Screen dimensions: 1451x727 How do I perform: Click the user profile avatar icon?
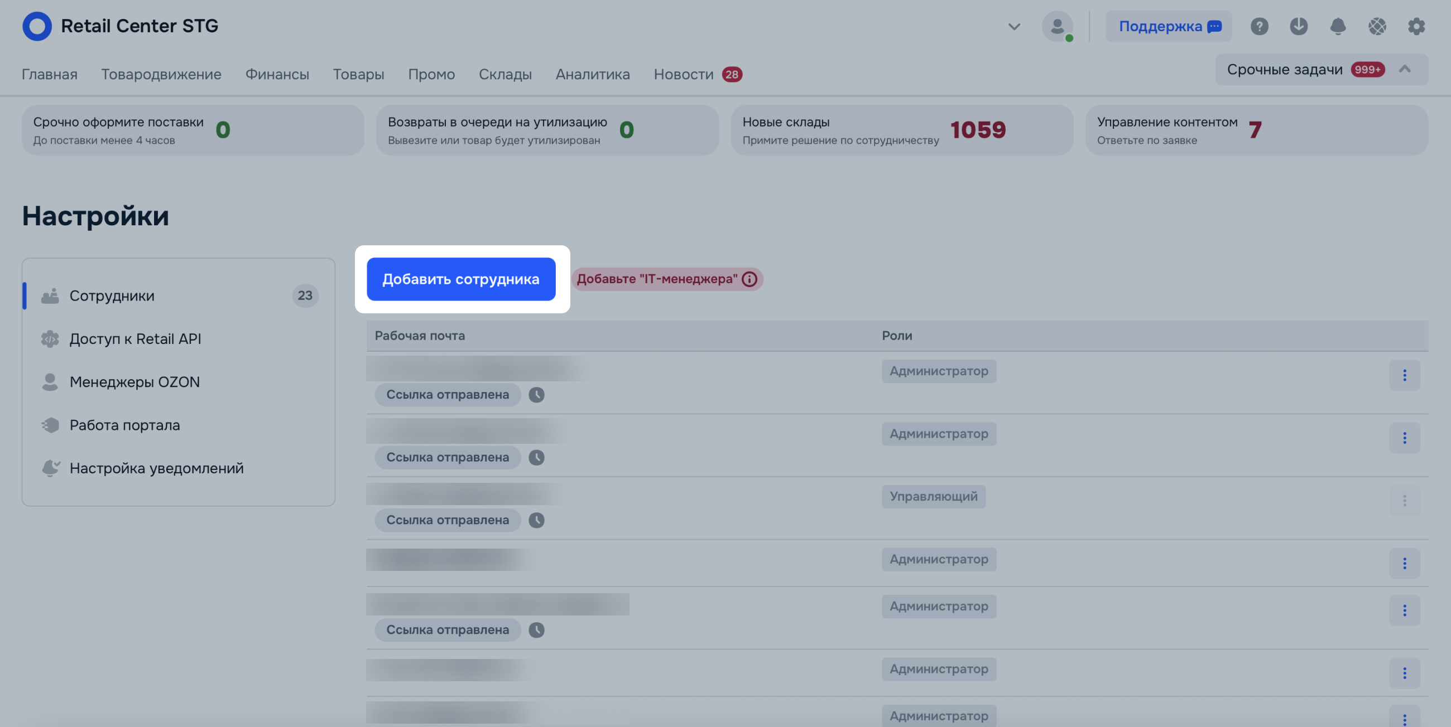(1056, 26)
